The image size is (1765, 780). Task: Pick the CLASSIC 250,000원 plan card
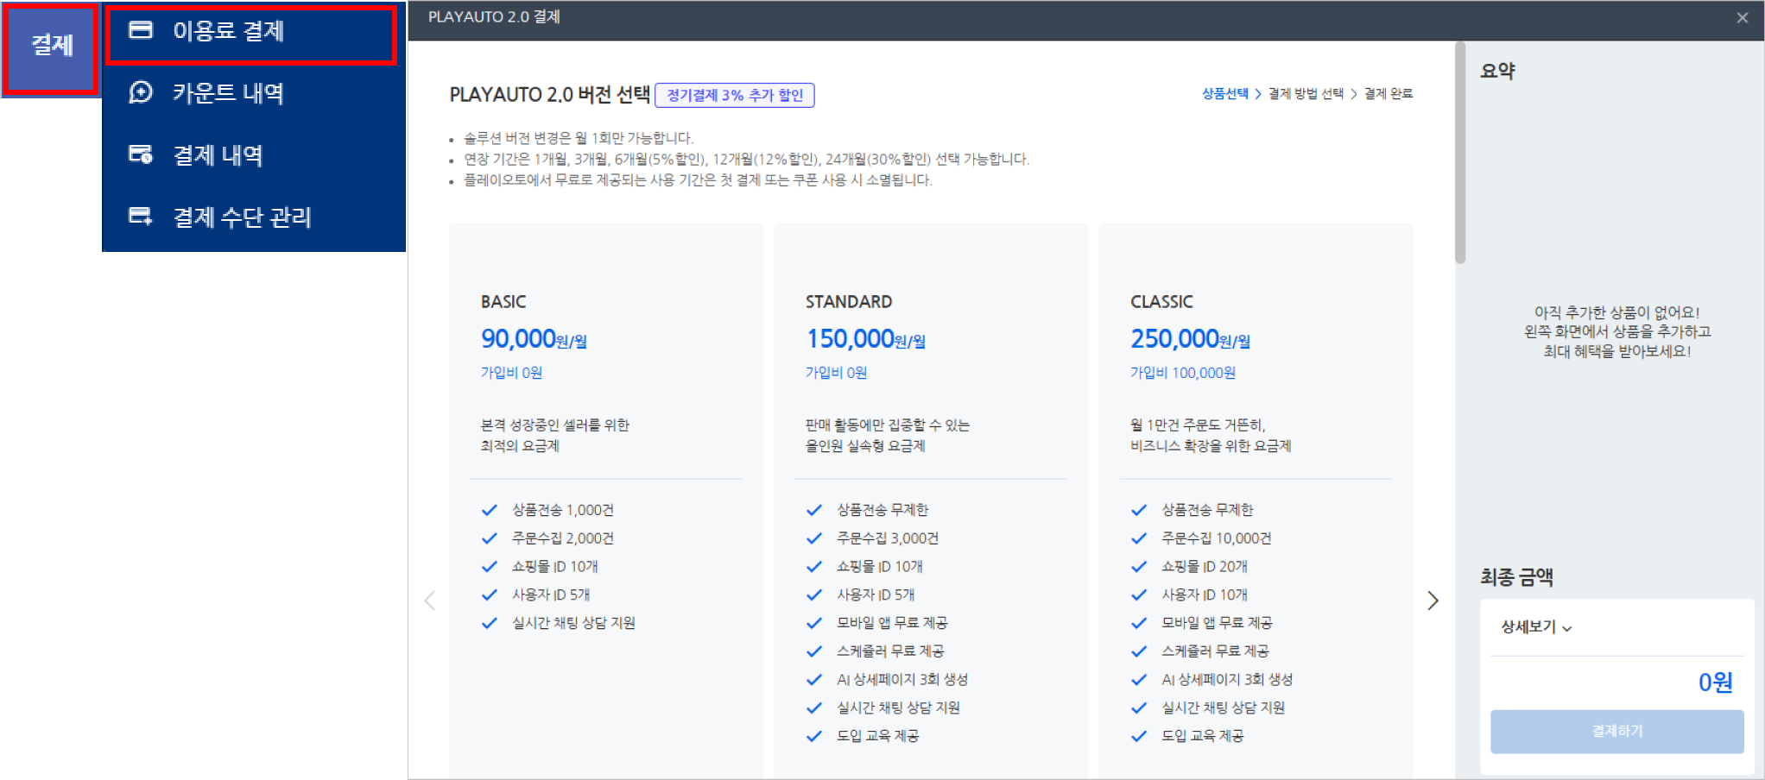(1255, 388)
